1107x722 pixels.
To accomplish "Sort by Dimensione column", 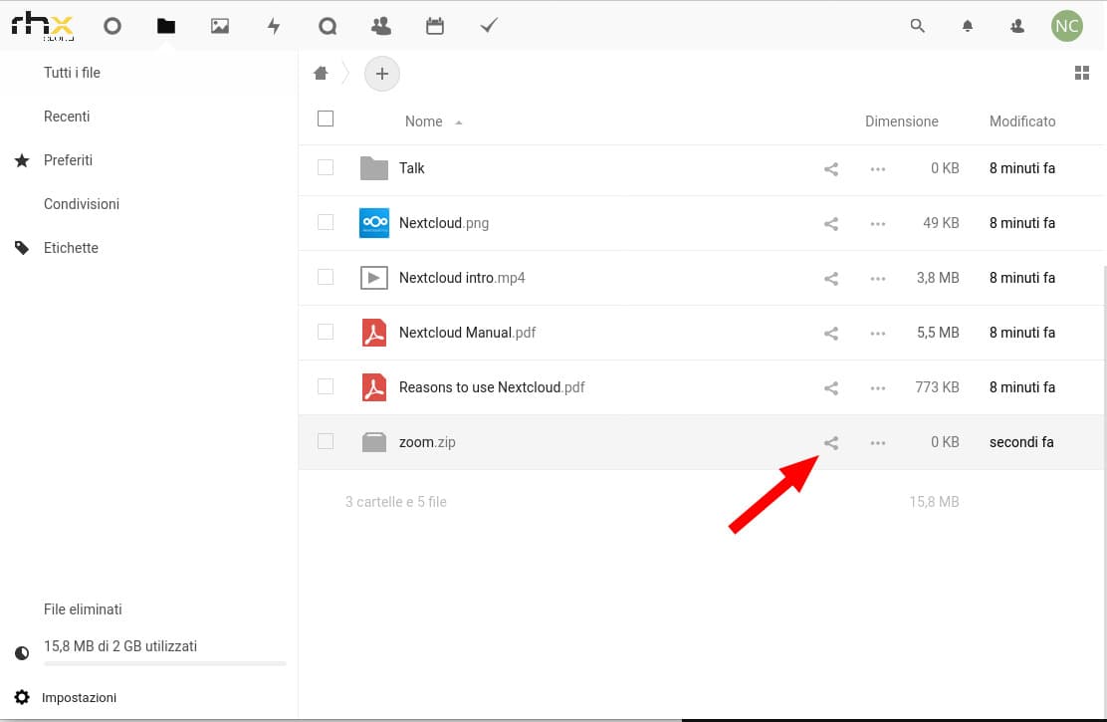I will [x=902, y=121].
